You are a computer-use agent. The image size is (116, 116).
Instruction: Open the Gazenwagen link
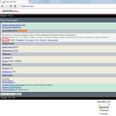[7, 75]
